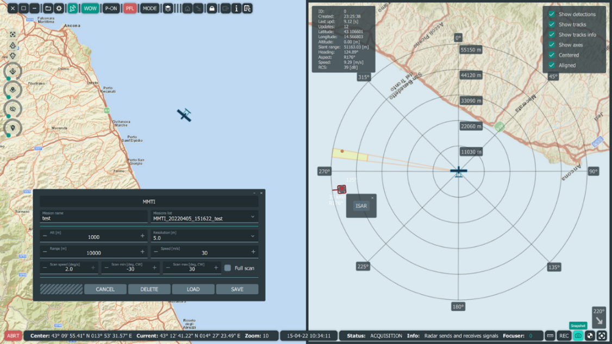
Task: Increase Range with the plus stepper
Action: tap(142, 252)
